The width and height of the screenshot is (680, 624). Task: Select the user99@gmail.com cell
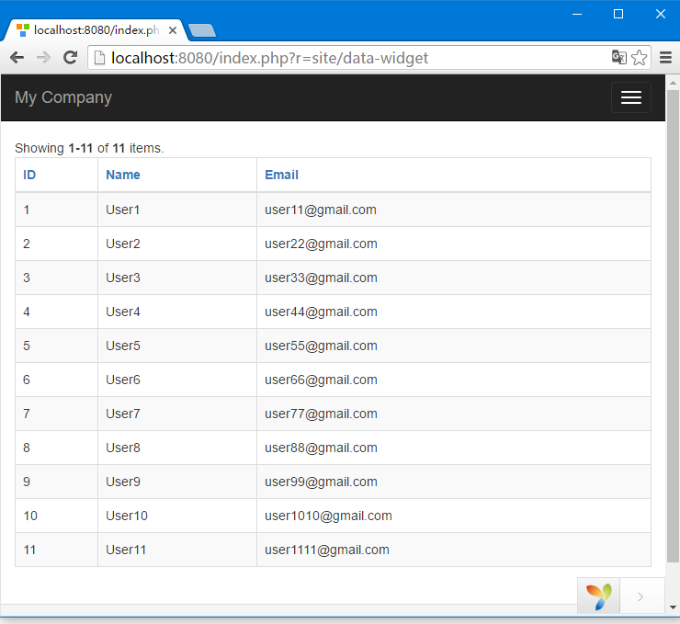point(454,482)
